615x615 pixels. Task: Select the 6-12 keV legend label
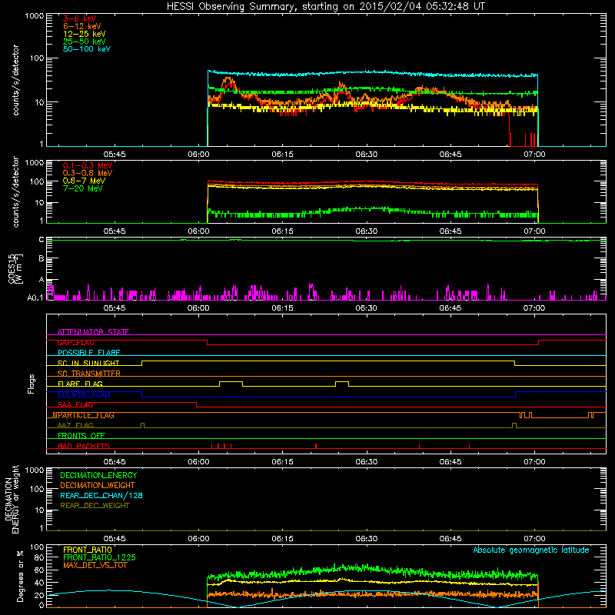pyautogui.click(x=82, y=26)
